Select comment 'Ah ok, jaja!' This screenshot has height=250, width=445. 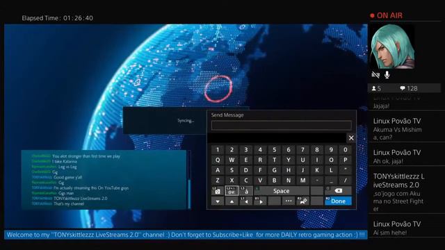click(388, 161)
